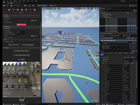Image resolution: width=140 pixels, height=105 pixels.
Task: Select the Physics filter in Details
Action: [x=120, y=53]
